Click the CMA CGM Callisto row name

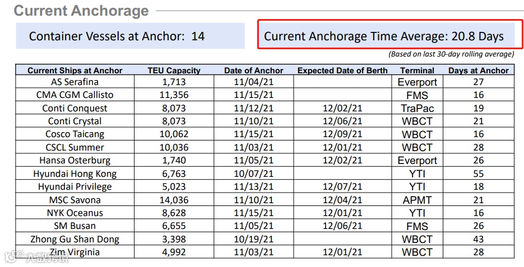pos(75,95)
